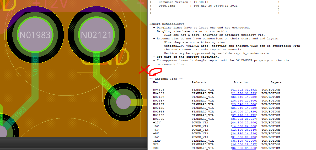Follow the 32.640 14.720 via location link
Screen dimensions: 316x150
coord(244,97)
